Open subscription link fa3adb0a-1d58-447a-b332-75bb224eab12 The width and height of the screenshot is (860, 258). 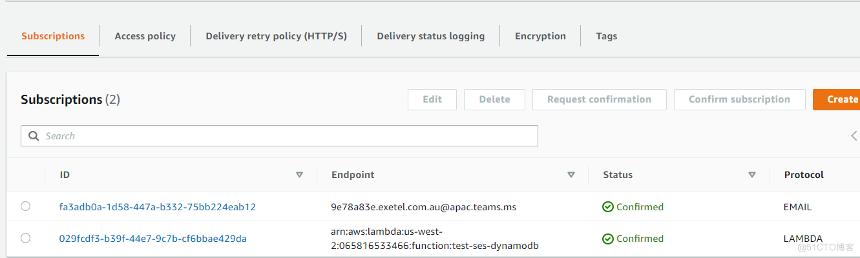point(158,207)
